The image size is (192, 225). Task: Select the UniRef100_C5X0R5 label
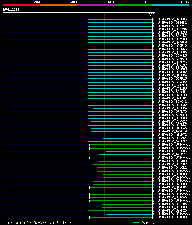(172, 55)
